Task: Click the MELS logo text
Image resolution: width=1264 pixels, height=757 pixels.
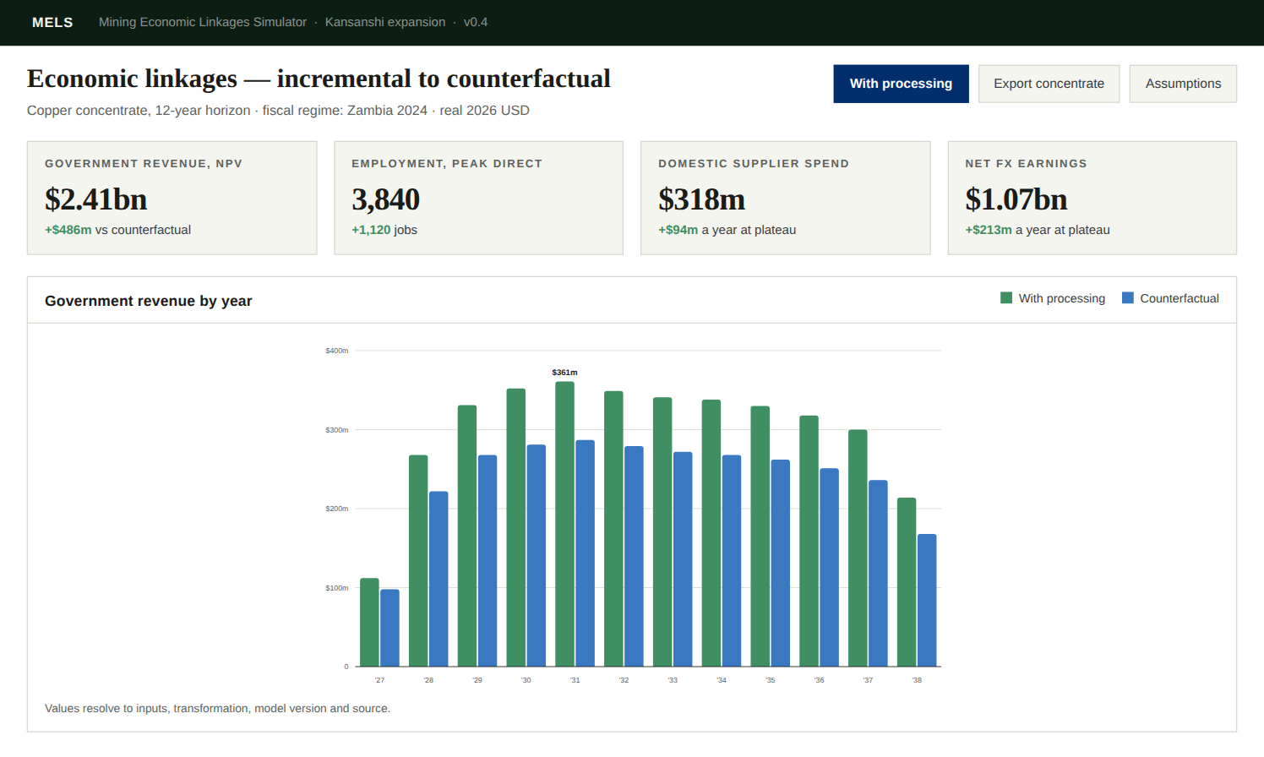Action: click(x=52, y=22)
